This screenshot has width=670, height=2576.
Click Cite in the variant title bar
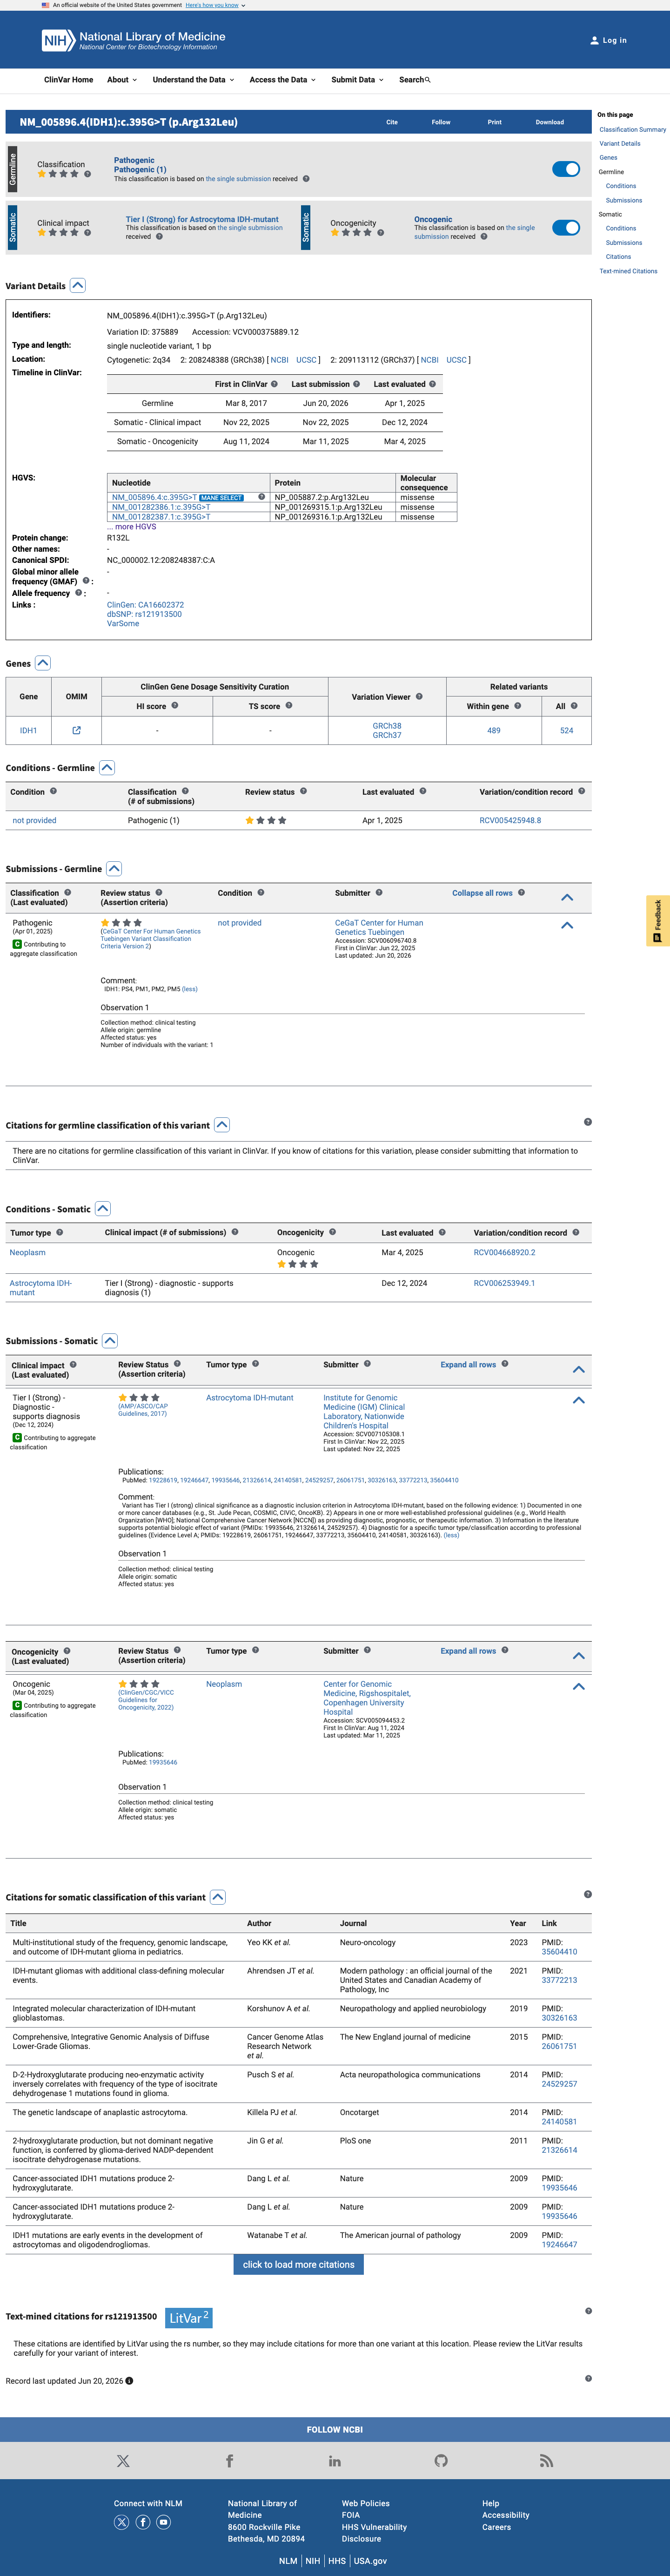coord(392,122)
